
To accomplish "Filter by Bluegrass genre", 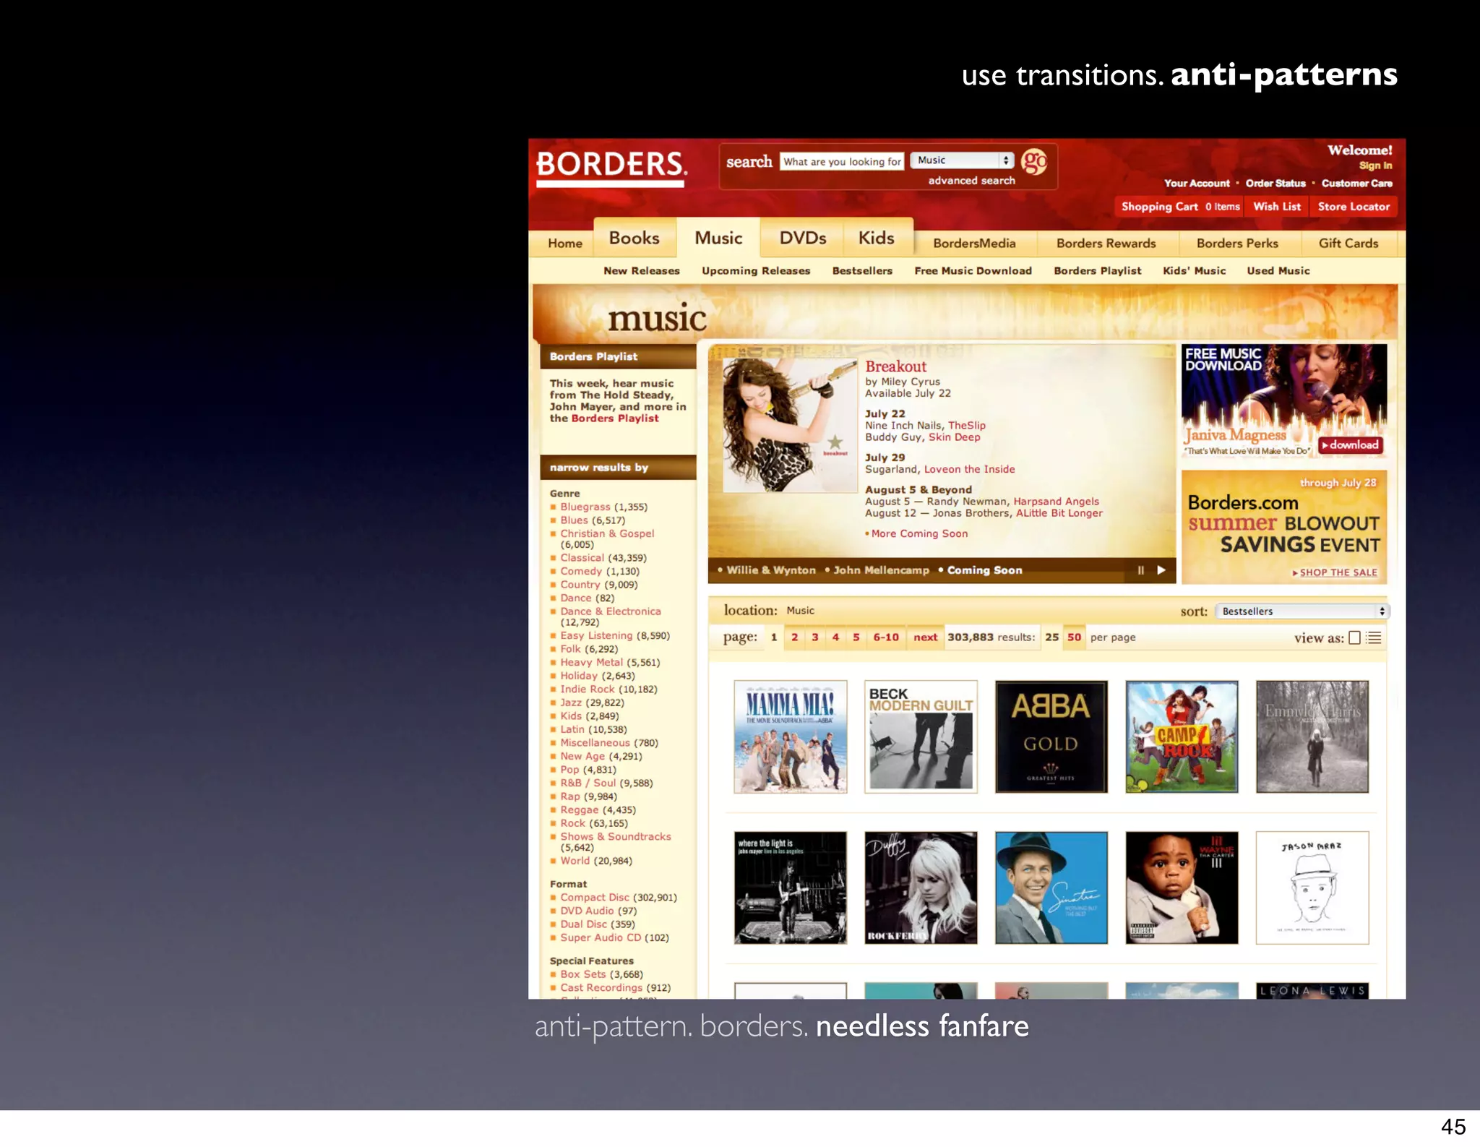I will 585,507.
